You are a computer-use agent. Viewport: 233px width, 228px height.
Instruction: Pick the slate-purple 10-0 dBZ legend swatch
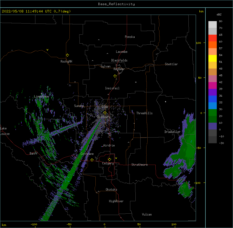tap(212, 126)
